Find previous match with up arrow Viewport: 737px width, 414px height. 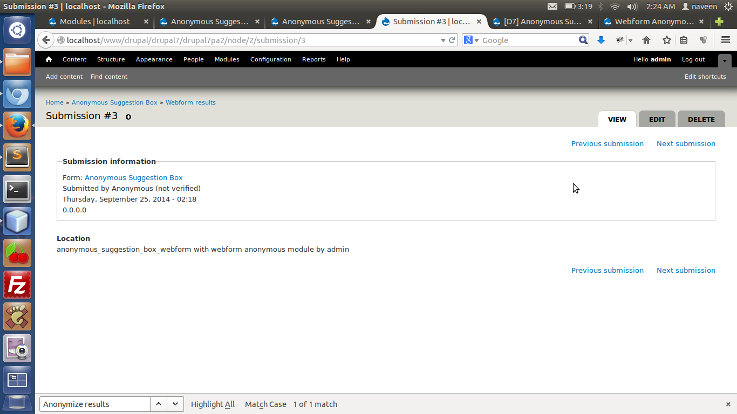pos(158,404)
